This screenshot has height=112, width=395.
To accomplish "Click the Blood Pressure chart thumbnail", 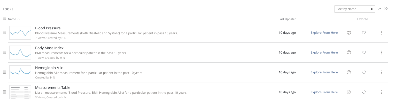I will (20, 33).
